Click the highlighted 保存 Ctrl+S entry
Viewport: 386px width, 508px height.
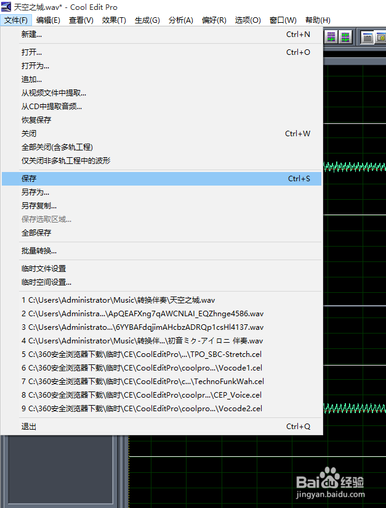[x=161, y=179]
